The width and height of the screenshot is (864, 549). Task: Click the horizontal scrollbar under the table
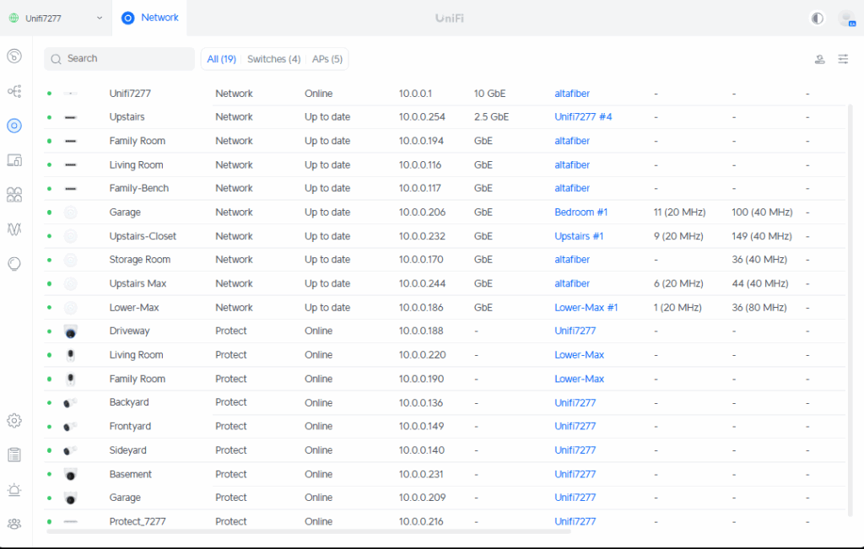(x=308, y=532)
